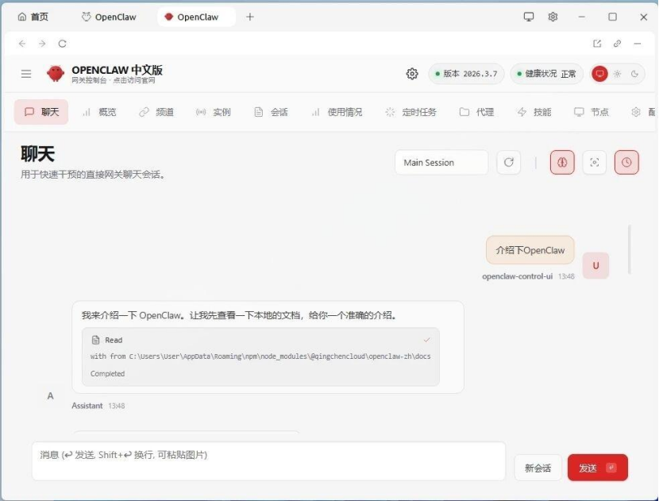
Task: Go forward with the right arrow
Action: pos(42,44)
